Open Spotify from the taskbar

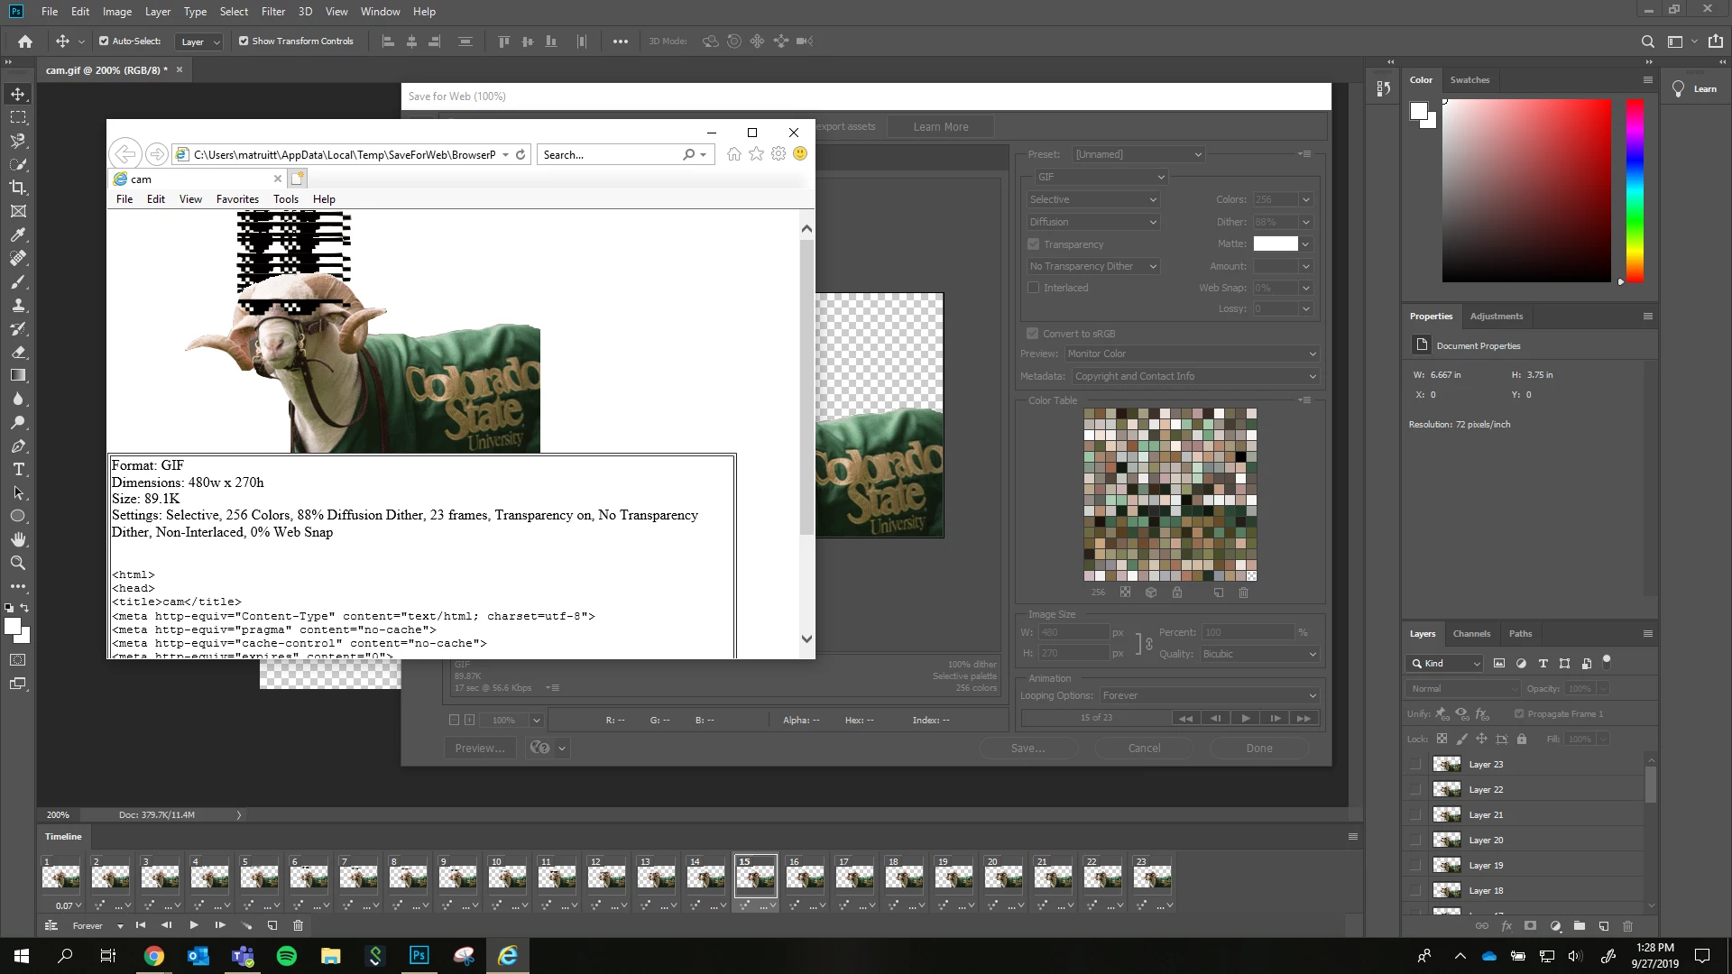287,956
